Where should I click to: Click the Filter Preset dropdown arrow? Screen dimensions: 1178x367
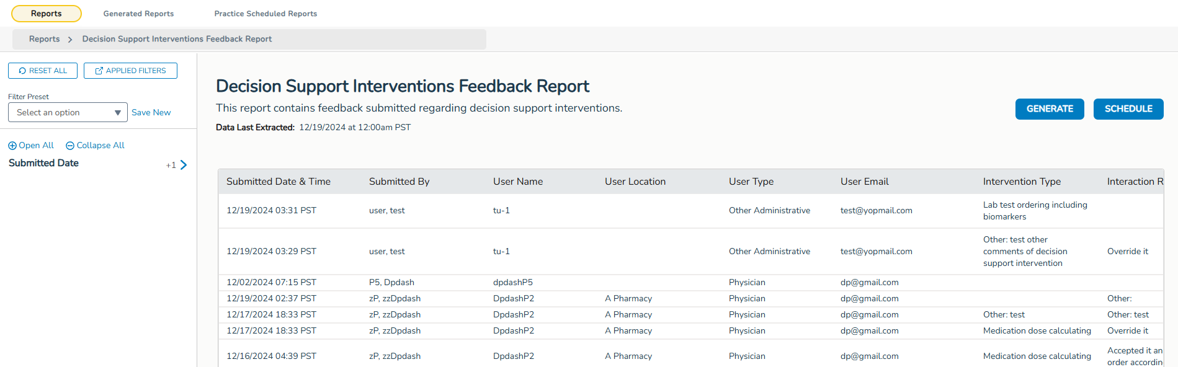117,113
